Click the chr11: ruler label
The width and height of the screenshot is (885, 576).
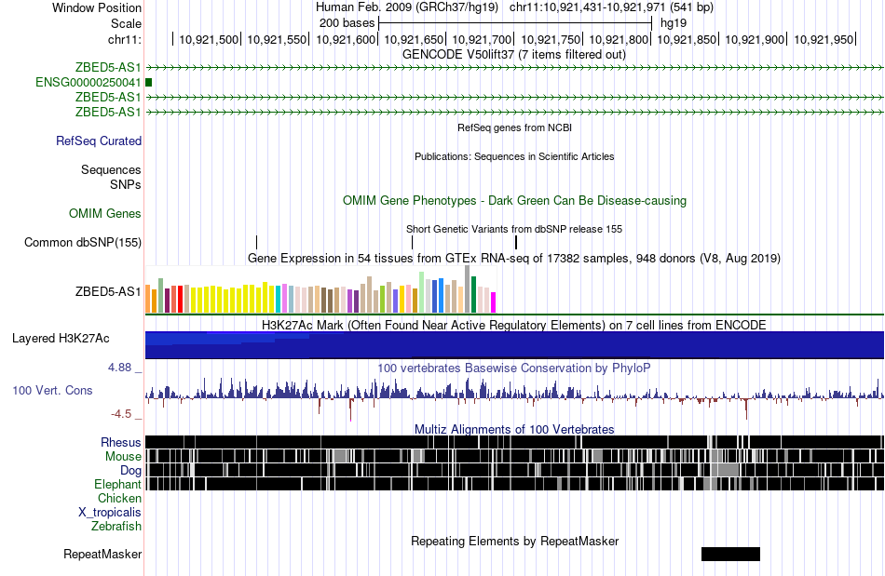(x=125, y=39)
